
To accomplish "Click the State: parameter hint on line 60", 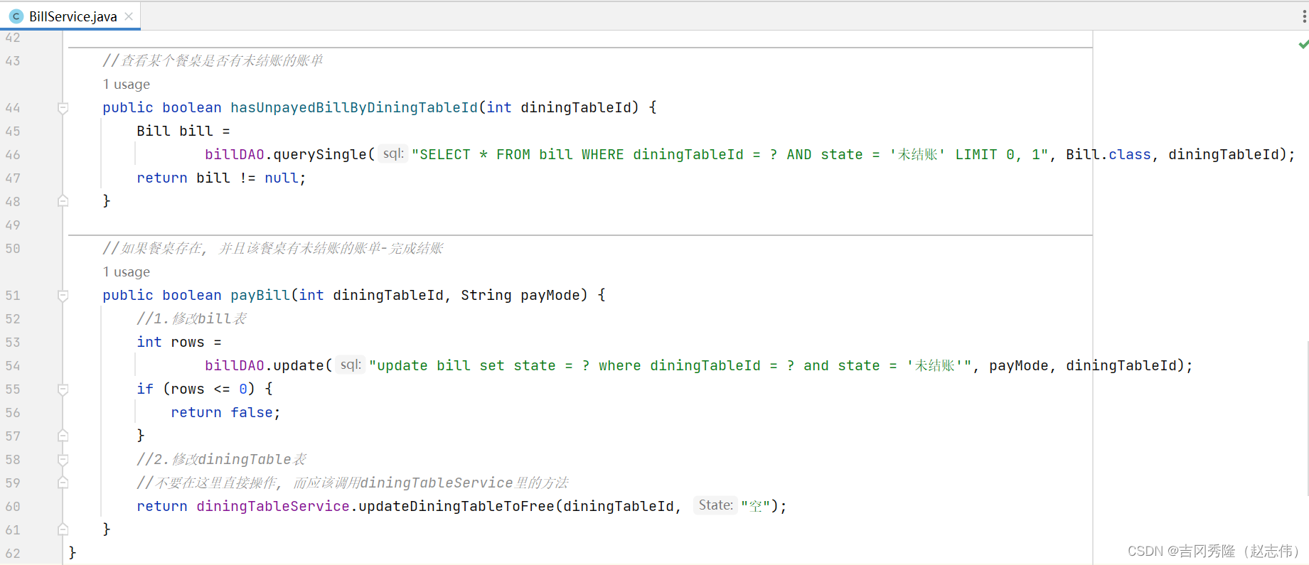I will click(715, 505).
